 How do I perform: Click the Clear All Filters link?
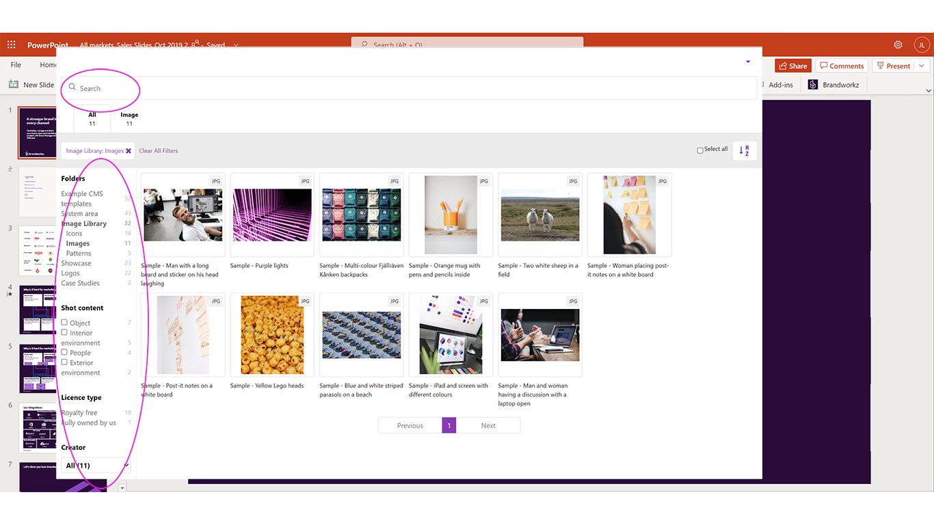click(x=159, y=151)
